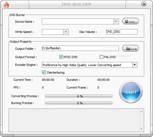Select the Encoder Engine preference text field
This screenshot has width=153, height=137.
point(87,65)
